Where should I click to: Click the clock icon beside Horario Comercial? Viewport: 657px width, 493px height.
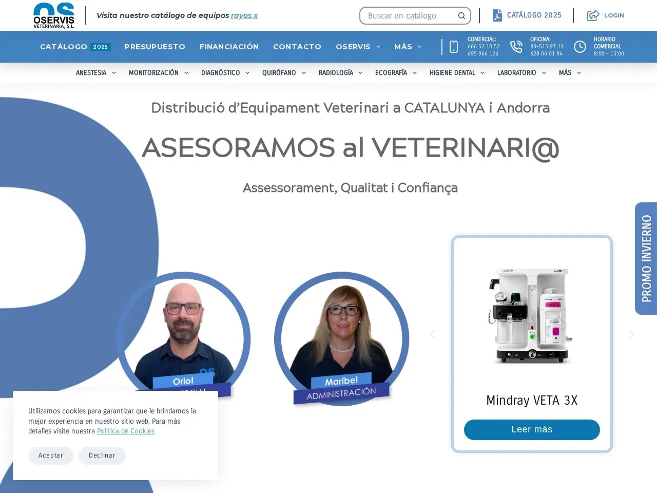[579, 47]
